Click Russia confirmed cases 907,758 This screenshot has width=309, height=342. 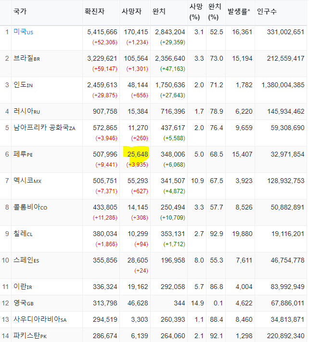105,111
